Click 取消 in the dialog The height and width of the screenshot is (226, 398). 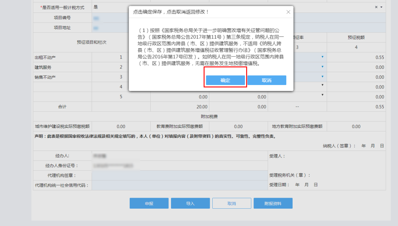[x=267, y=80]
